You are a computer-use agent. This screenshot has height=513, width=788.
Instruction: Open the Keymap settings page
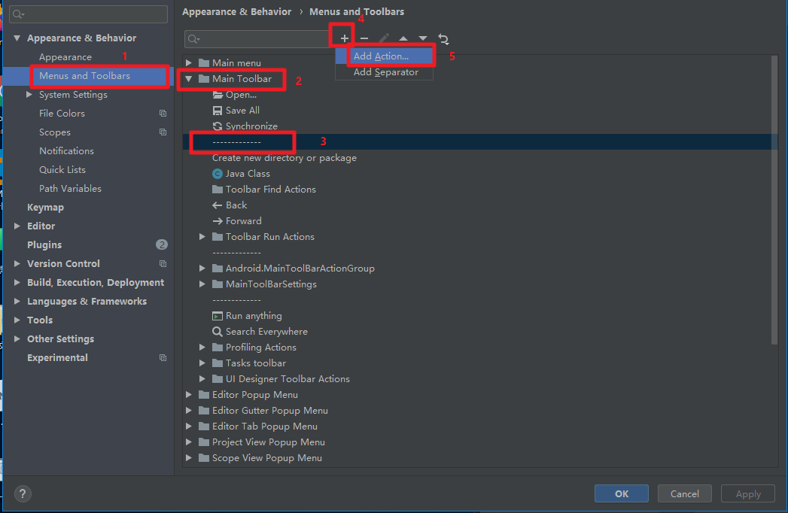(x=45, y=208)
